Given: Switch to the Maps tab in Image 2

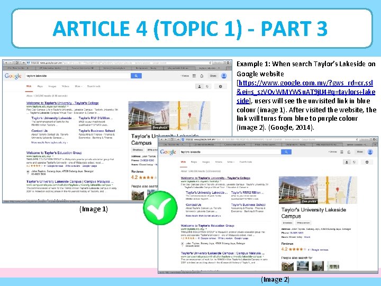Looking at the screenshot, I should (x=194, y=162).
